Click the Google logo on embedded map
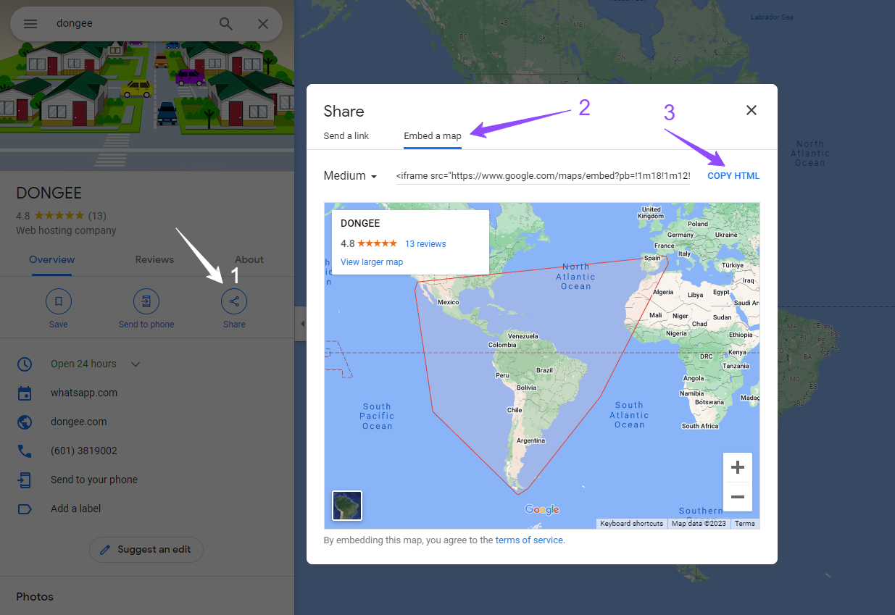The image size is (895, 615). (542, 510)
